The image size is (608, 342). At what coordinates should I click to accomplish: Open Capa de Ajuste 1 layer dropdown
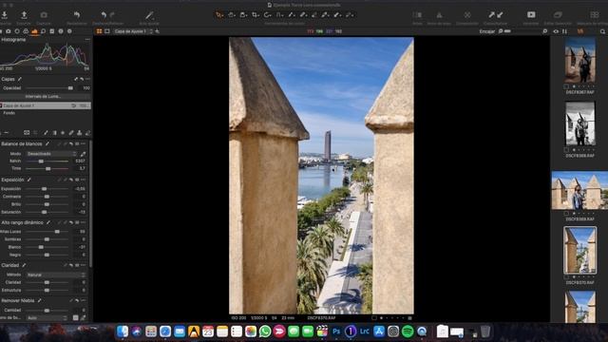[x=132, y=31]
